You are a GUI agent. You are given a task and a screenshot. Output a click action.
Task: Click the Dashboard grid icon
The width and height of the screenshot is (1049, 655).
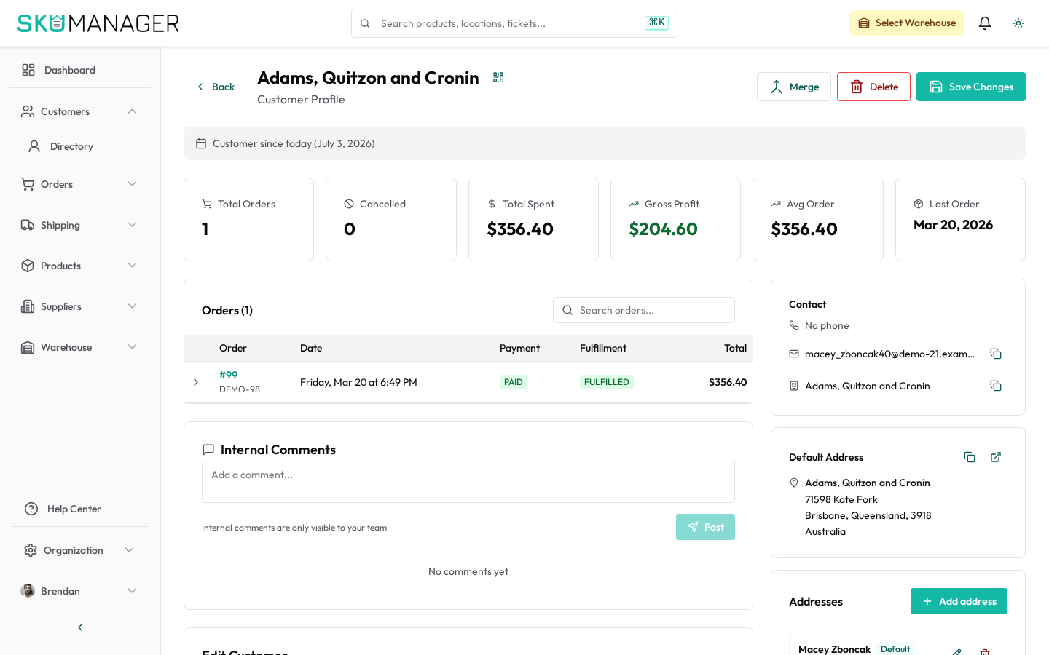pos(28,70)
